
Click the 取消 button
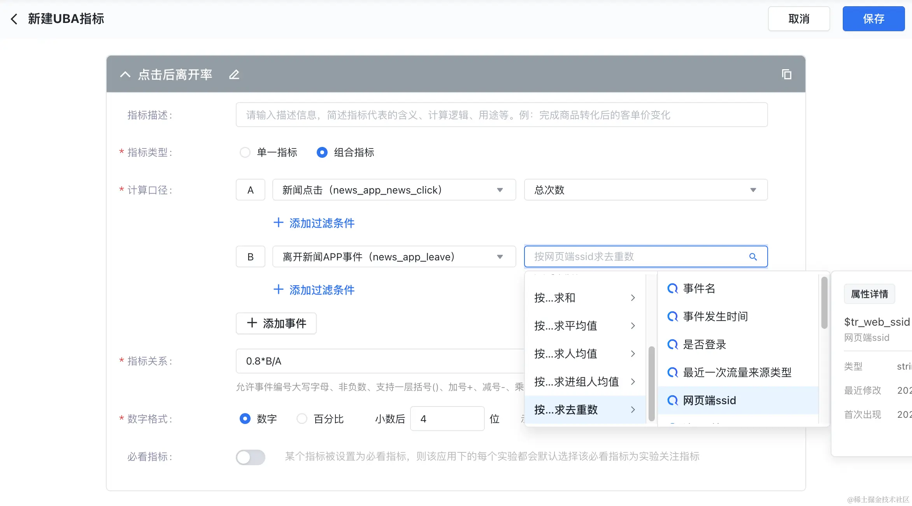tap(799, 19)
